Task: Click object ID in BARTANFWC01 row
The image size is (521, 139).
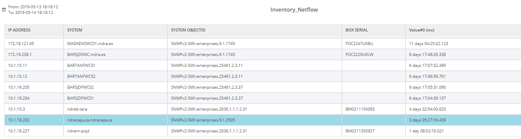Action: [207, 65]
